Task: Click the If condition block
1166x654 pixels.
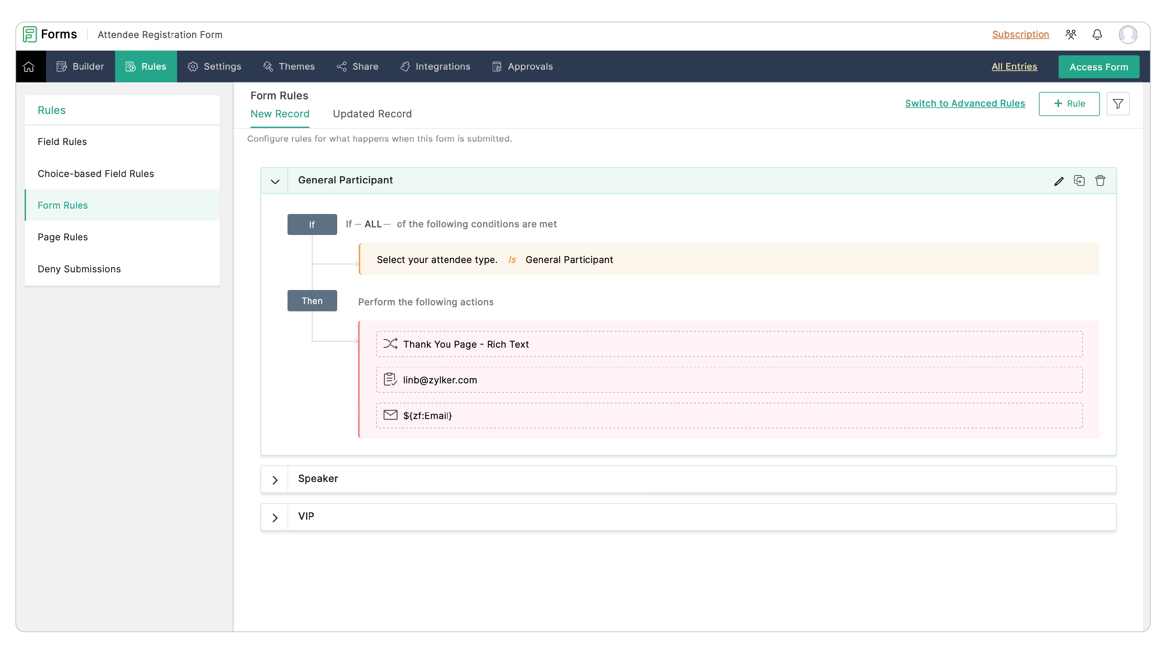Action: click(312, 224)
